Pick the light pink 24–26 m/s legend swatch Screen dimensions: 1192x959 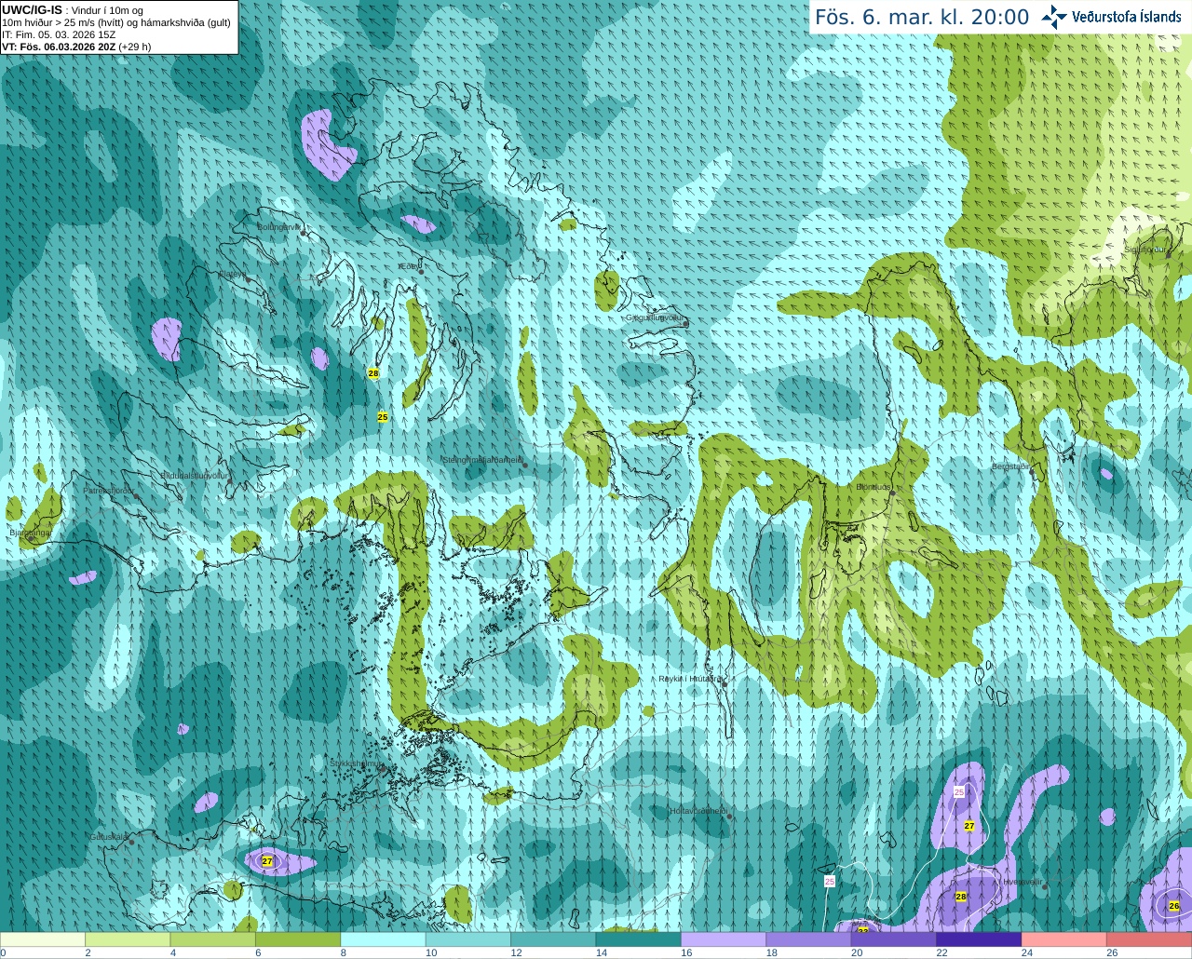(1065, 939)
